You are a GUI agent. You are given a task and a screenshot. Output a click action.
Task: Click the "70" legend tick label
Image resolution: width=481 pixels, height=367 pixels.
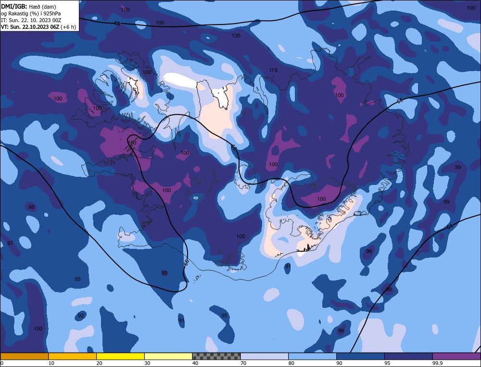[x=243, y=363]
